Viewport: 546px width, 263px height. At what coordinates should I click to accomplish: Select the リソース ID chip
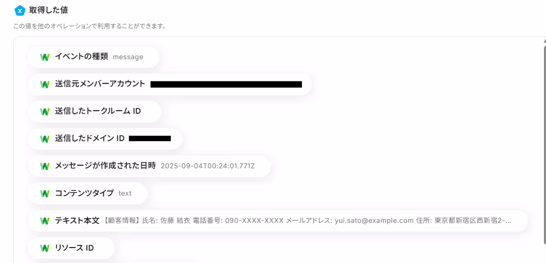(x=71, y=249)
